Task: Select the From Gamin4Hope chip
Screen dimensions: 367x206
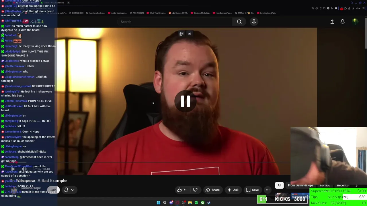Action: [300, 185]
